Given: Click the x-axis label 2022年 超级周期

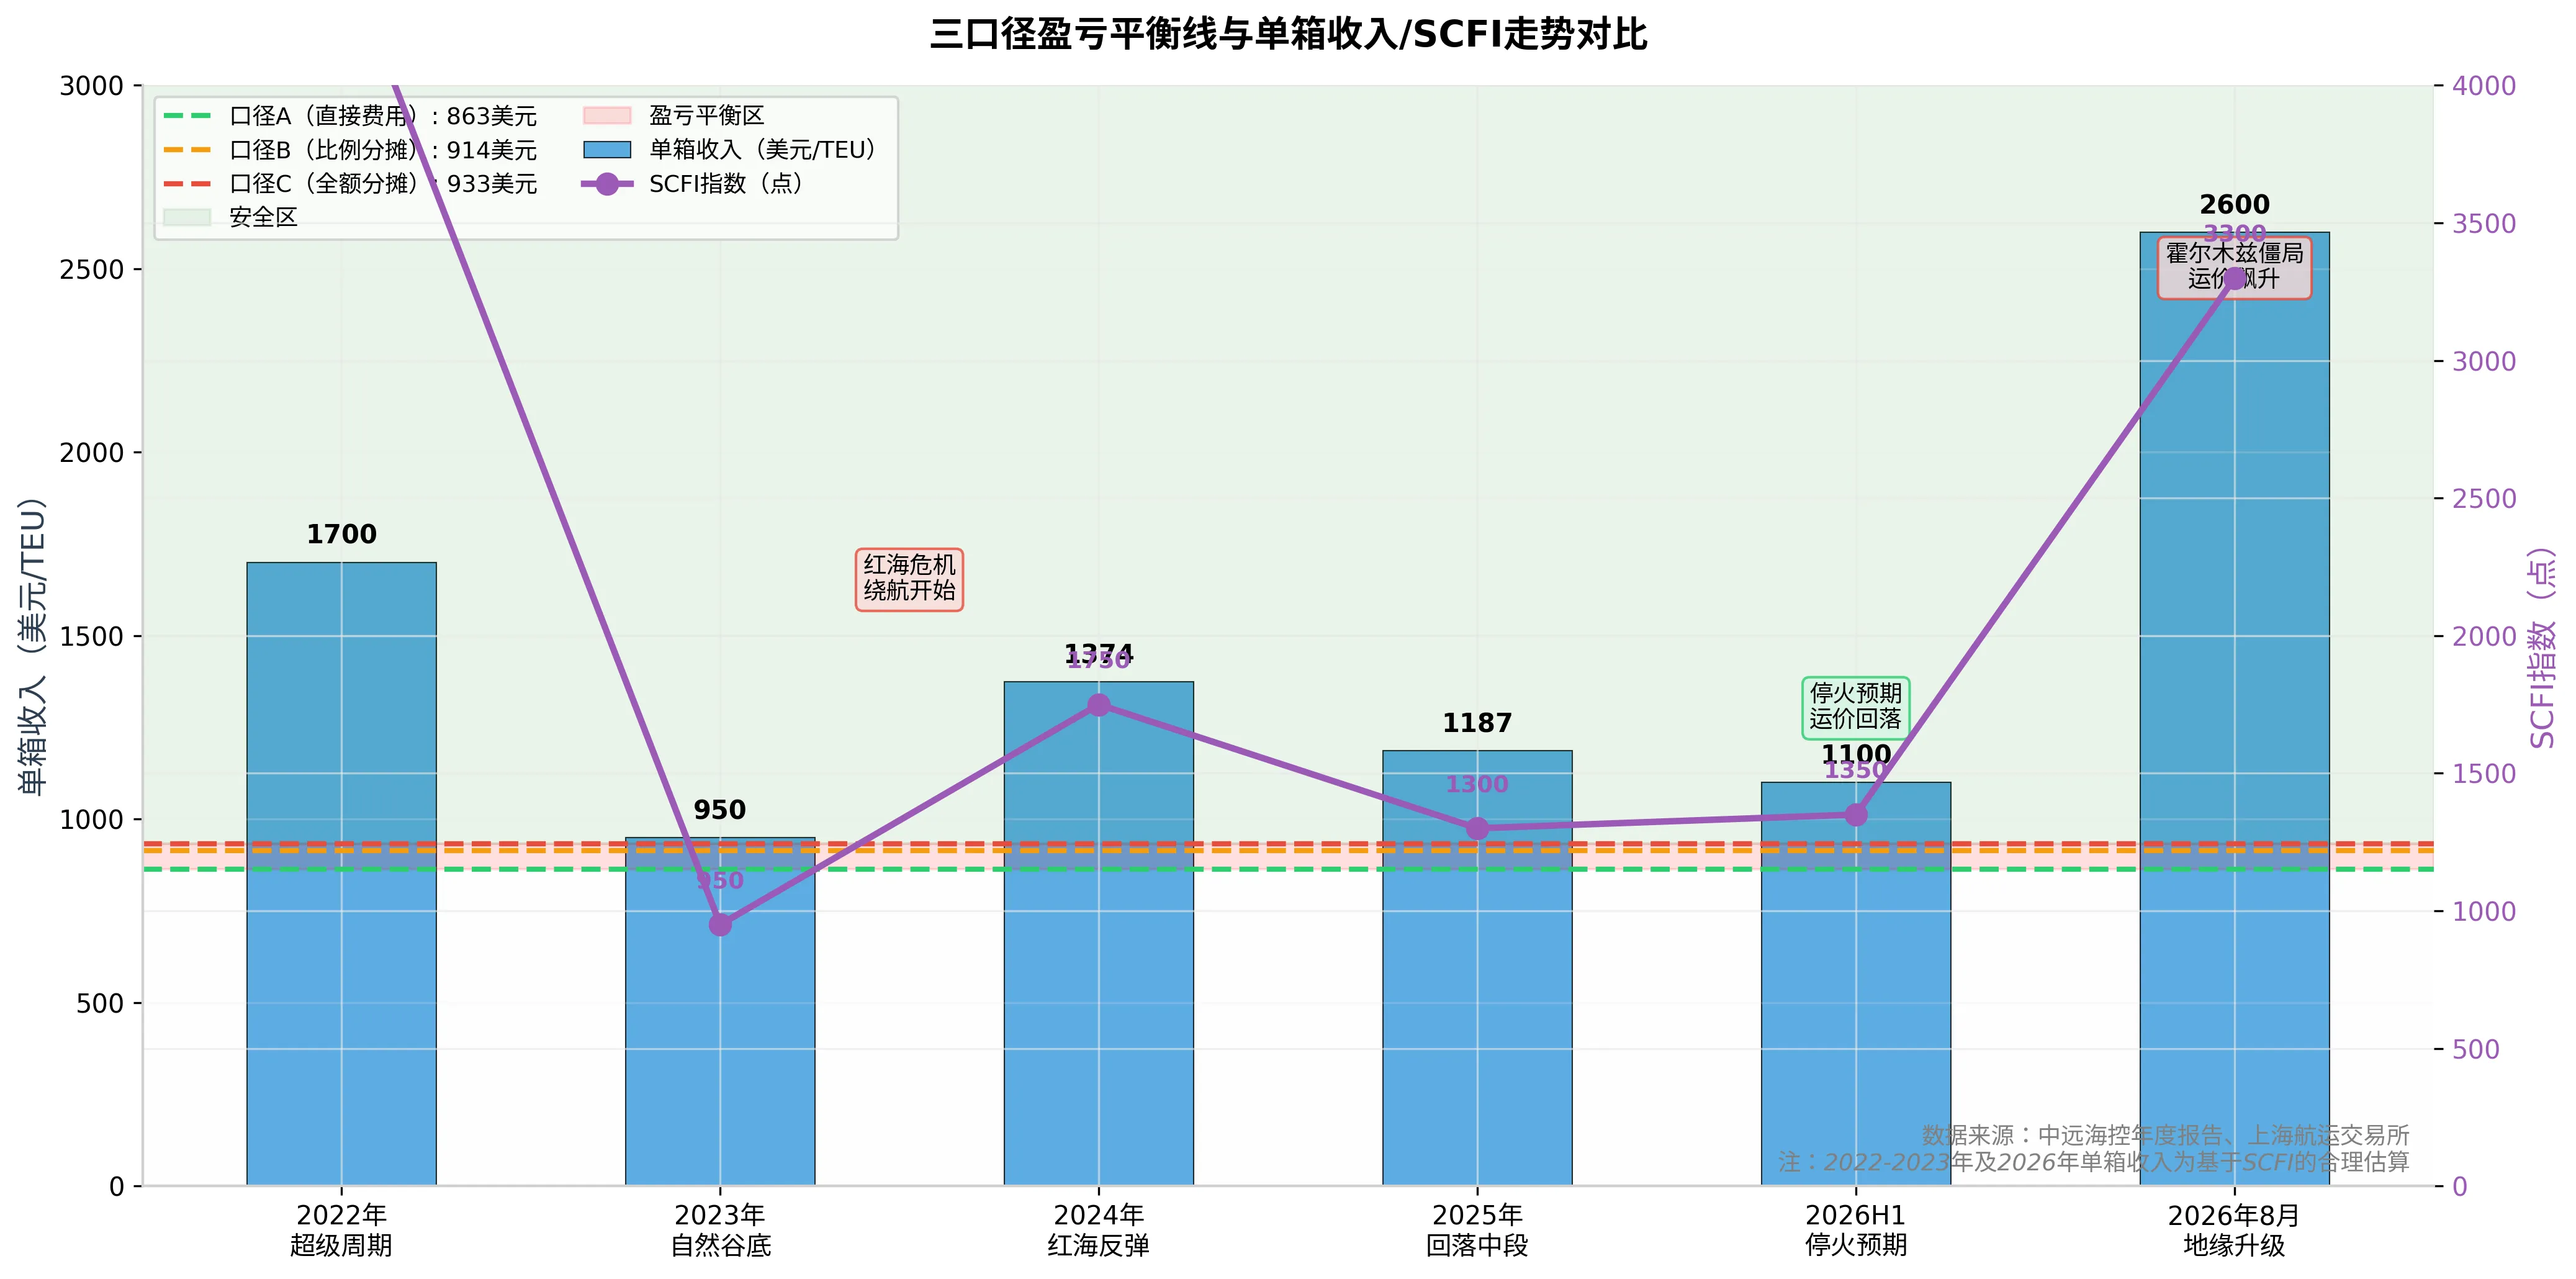Looking at the screenshot, I should pyautogui.click(x=341, y=1231).
